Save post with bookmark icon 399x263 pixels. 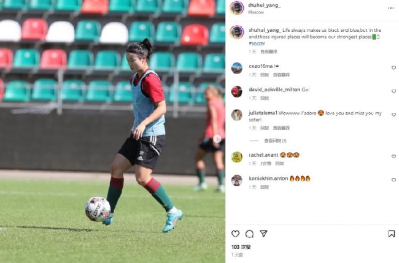pyautogui.click(x=392, y=234)
